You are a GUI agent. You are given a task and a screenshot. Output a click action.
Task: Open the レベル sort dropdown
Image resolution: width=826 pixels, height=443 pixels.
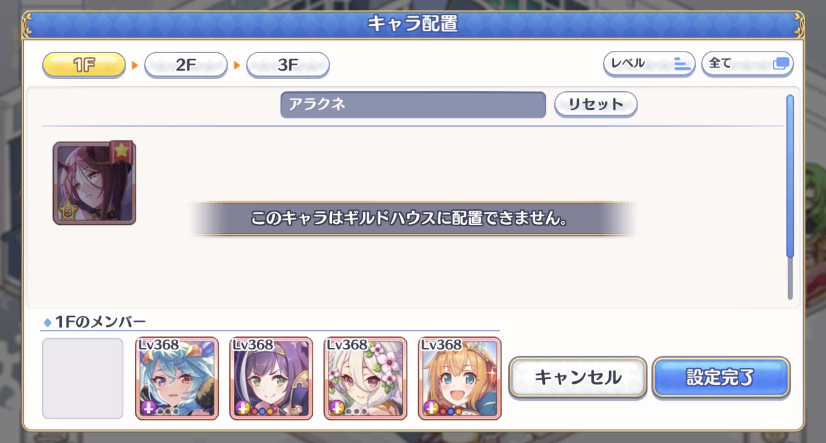649,64
